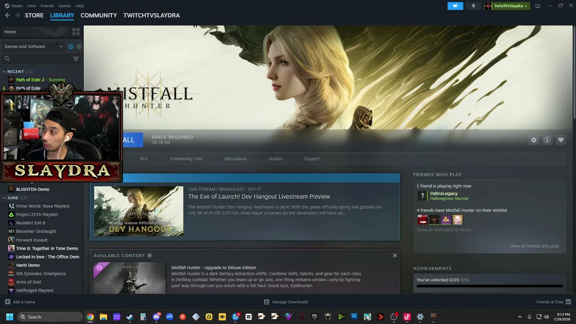Toggle sort by recent activity clock
The height and width of the screenshot is (324, 576).
[x=71, y=46]
